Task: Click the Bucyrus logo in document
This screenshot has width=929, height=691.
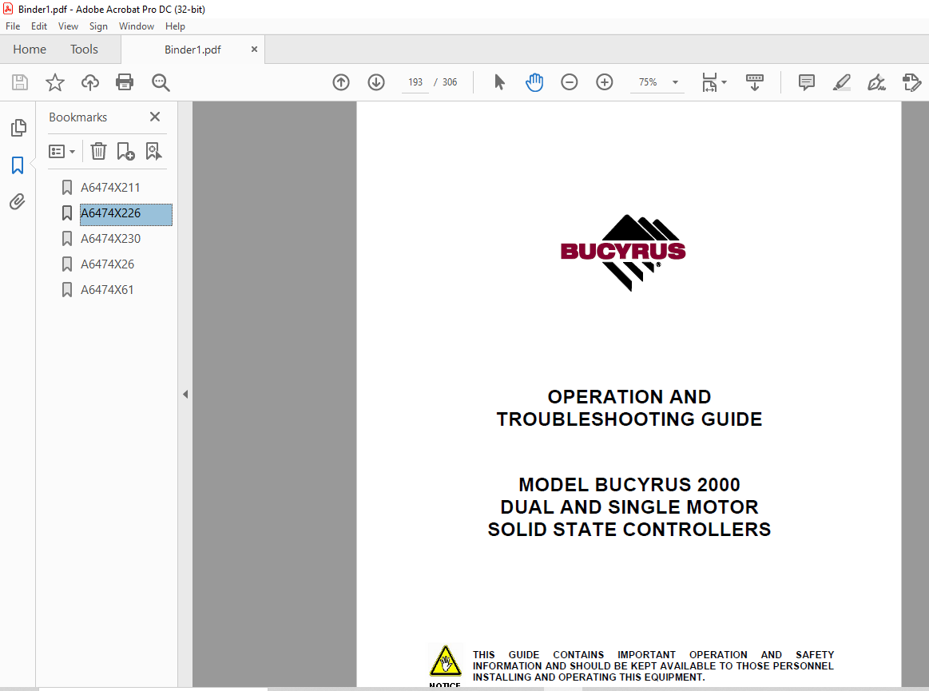Action: pyautogui.click(x=623, y=252)
